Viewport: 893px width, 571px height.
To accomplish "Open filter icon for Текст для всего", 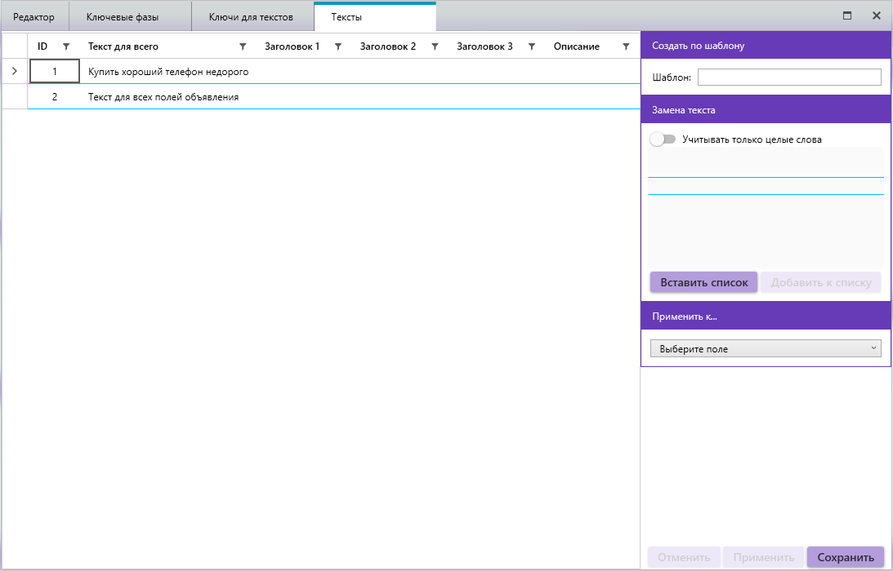I will tap(243, 46).
